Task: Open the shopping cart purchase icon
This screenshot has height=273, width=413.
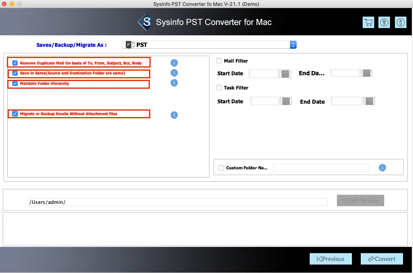Action: point(368,22)
